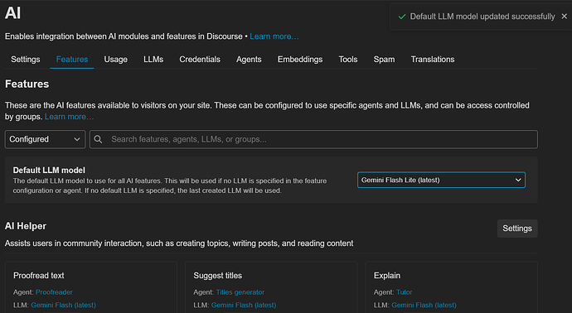Go to the LLMs tab
The height and width of the screenshot is (313, 572).
coord(153,60)
